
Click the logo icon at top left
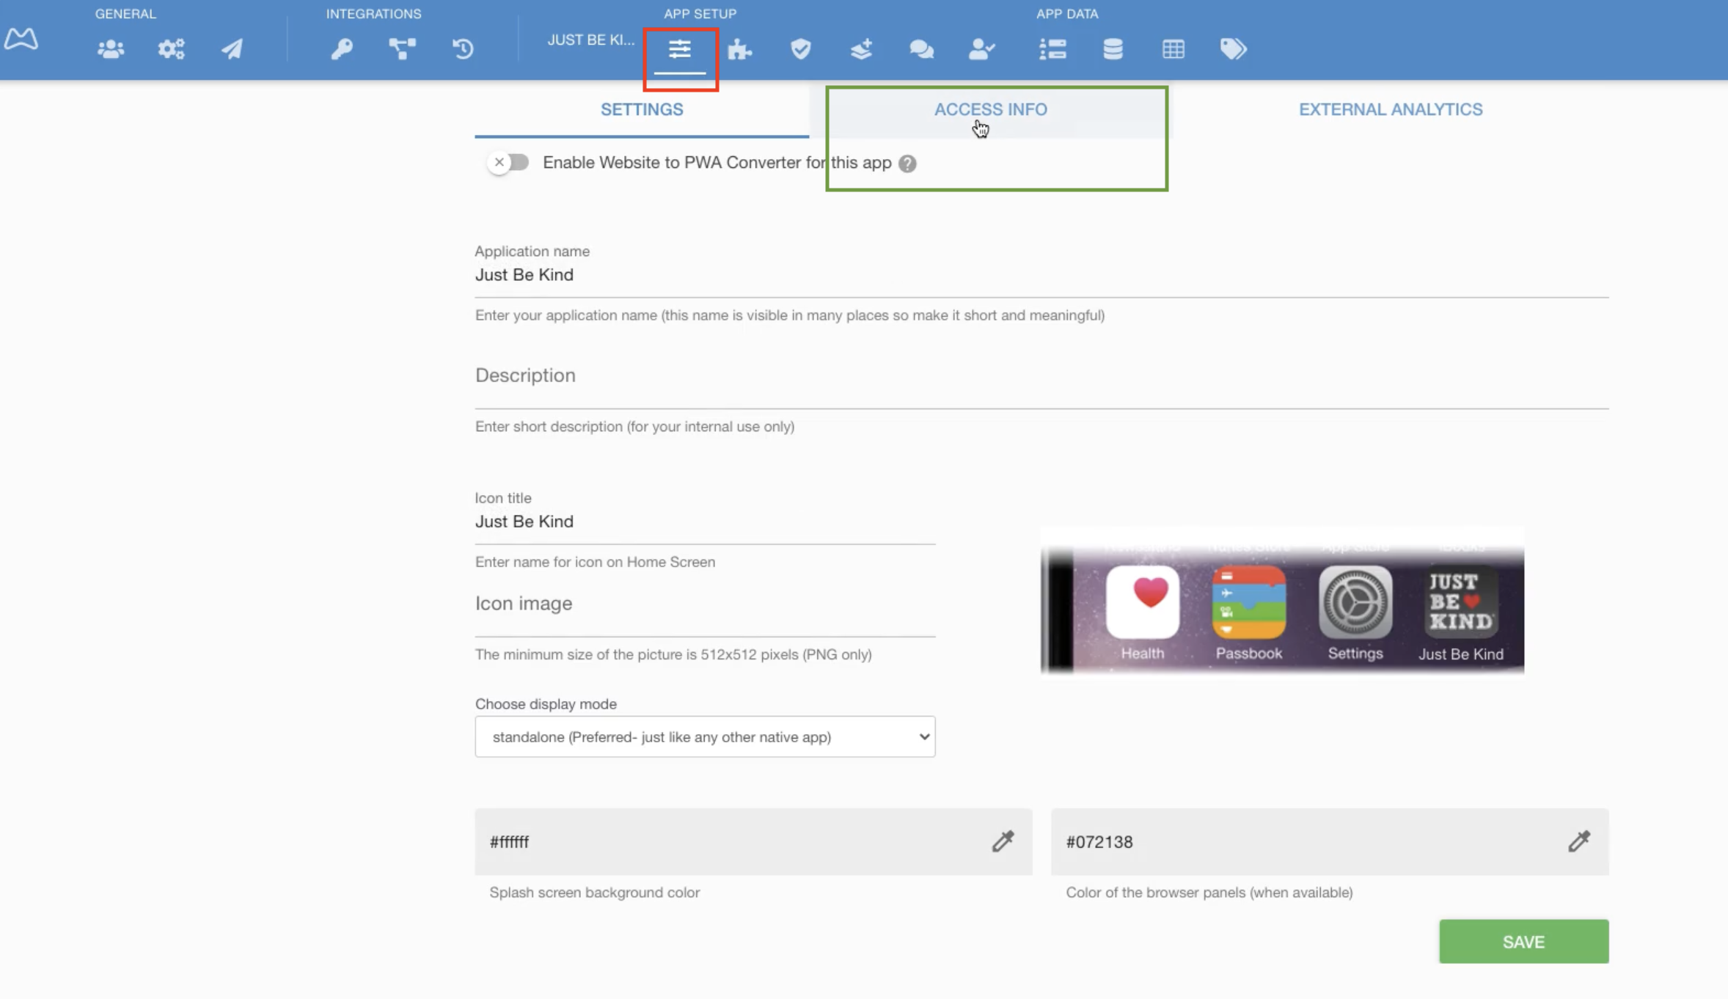21,38
